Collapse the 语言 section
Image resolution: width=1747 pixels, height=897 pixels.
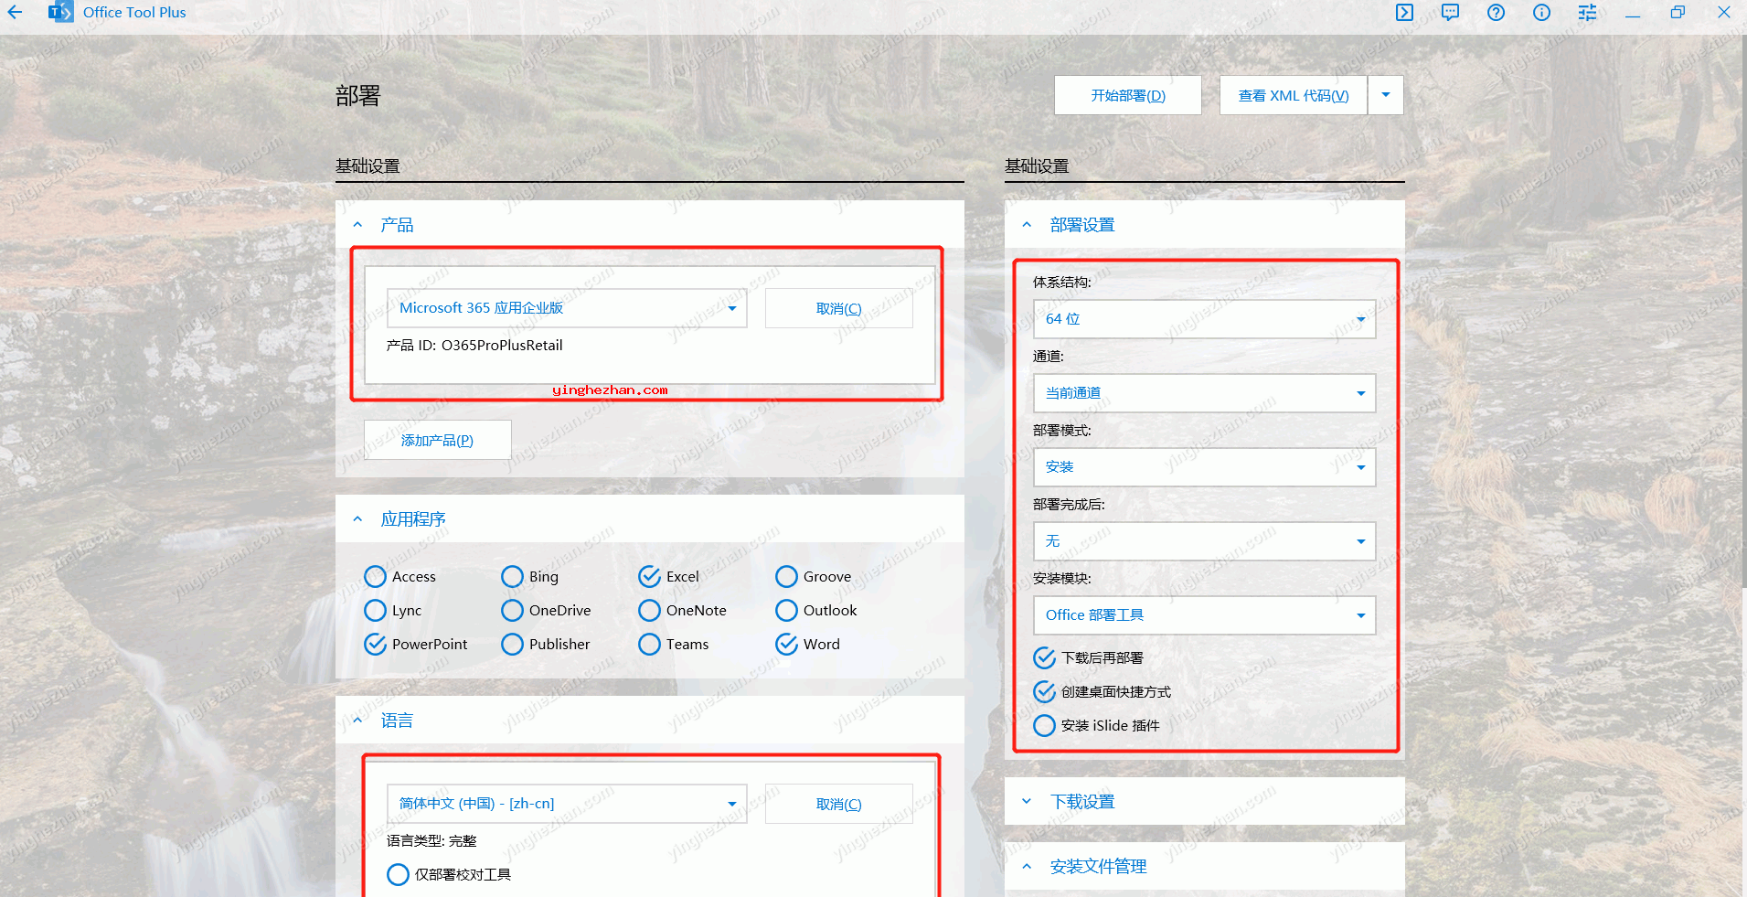pos(358,721)
